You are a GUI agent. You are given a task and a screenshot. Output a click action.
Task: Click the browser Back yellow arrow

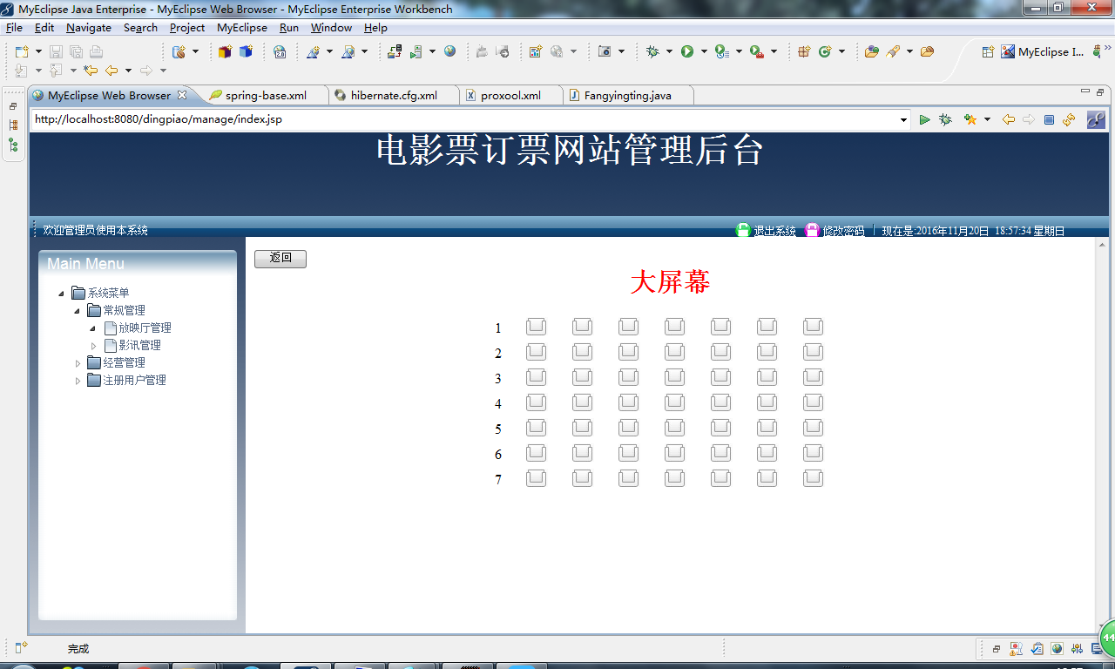pos(1009,119)
